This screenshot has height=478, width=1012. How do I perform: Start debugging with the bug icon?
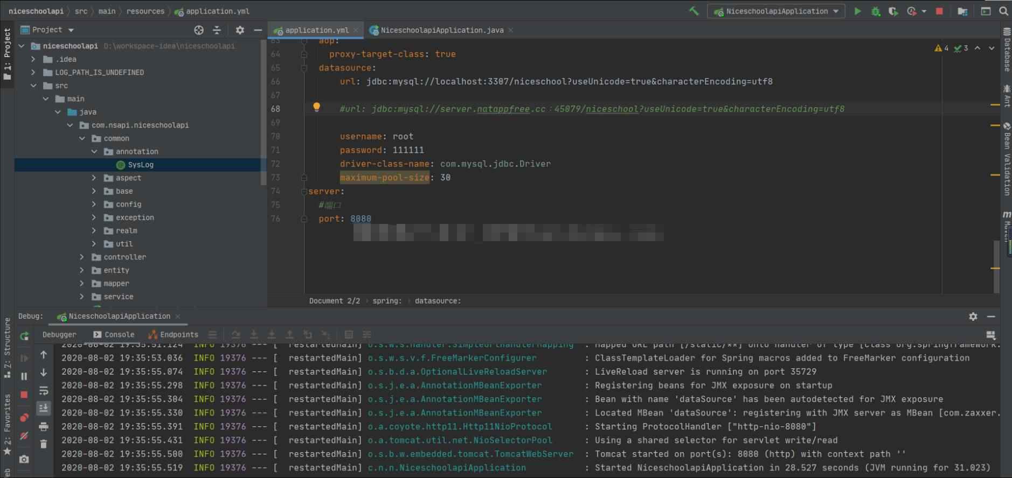(876, 11)
